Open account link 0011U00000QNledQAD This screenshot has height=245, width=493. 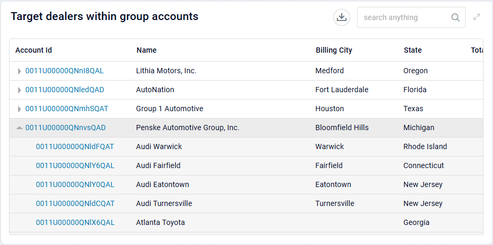(x=65, y=90)
